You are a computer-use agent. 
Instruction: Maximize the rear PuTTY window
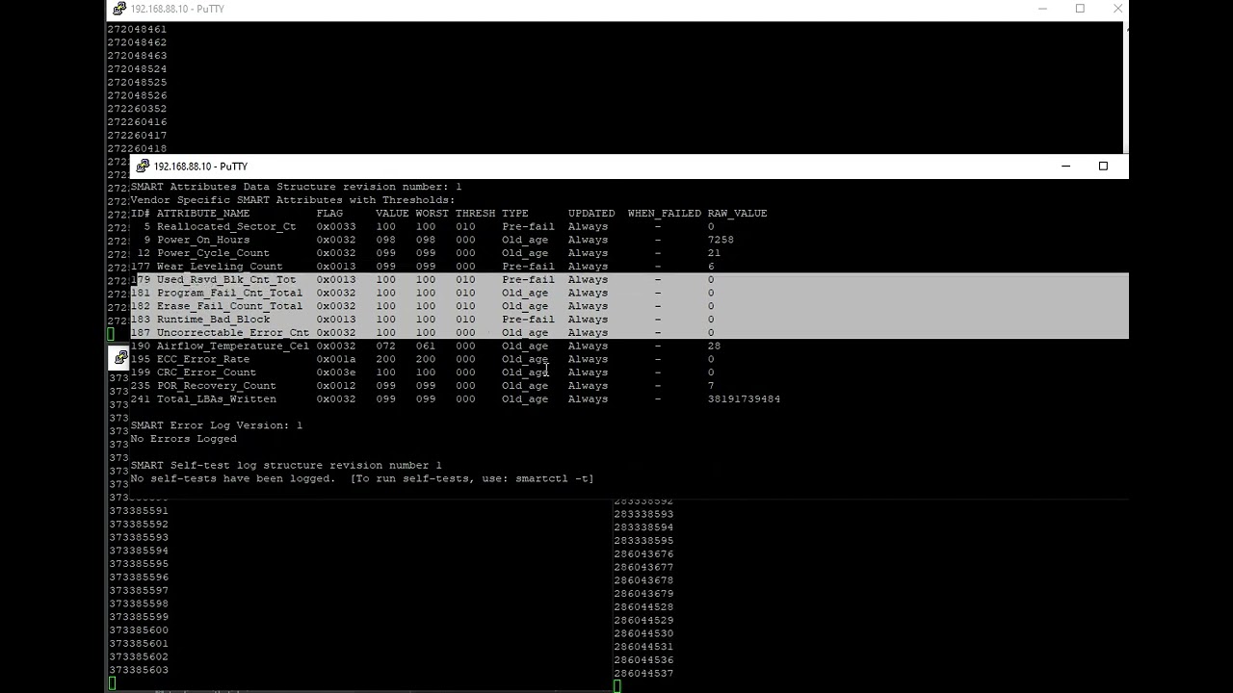pos(1080,9)
